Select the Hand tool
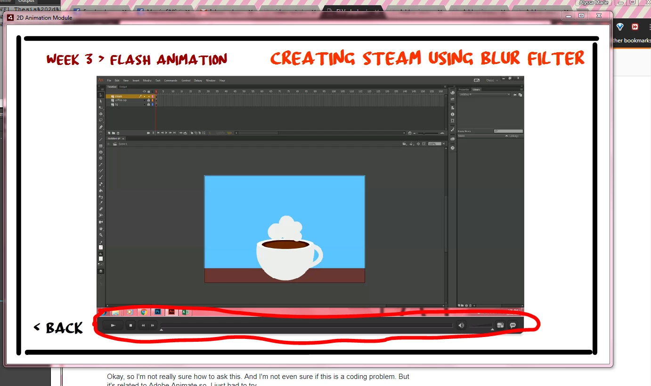Image resolution: width=651 pixels, height=386 pixels. coord(101,228)
